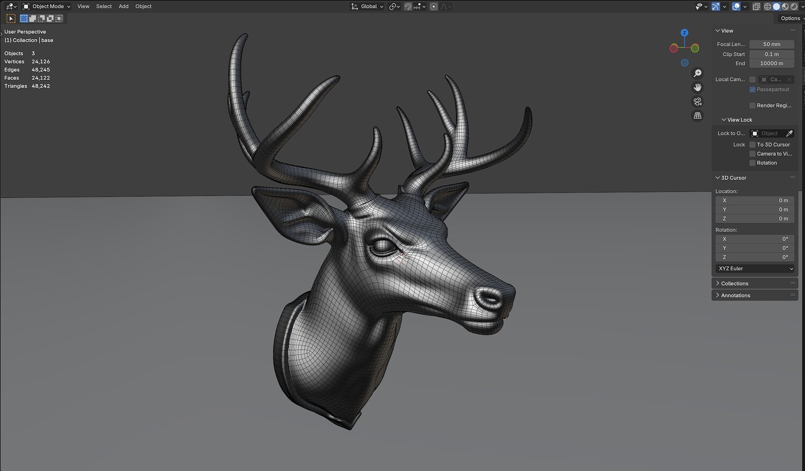Click the 3D Cursor Location Z field
This screenshot has width=805, height=471.
pos(755,219)
